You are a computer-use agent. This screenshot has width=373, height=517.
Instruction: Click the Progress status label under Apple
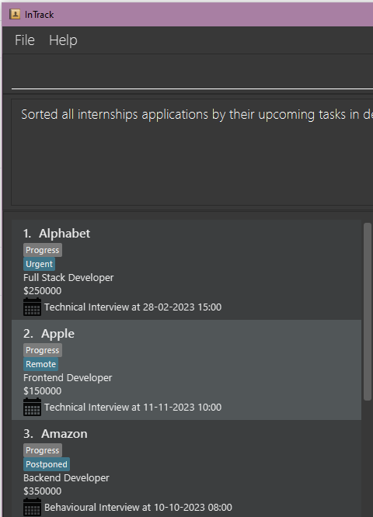click(x=43, y=350)
